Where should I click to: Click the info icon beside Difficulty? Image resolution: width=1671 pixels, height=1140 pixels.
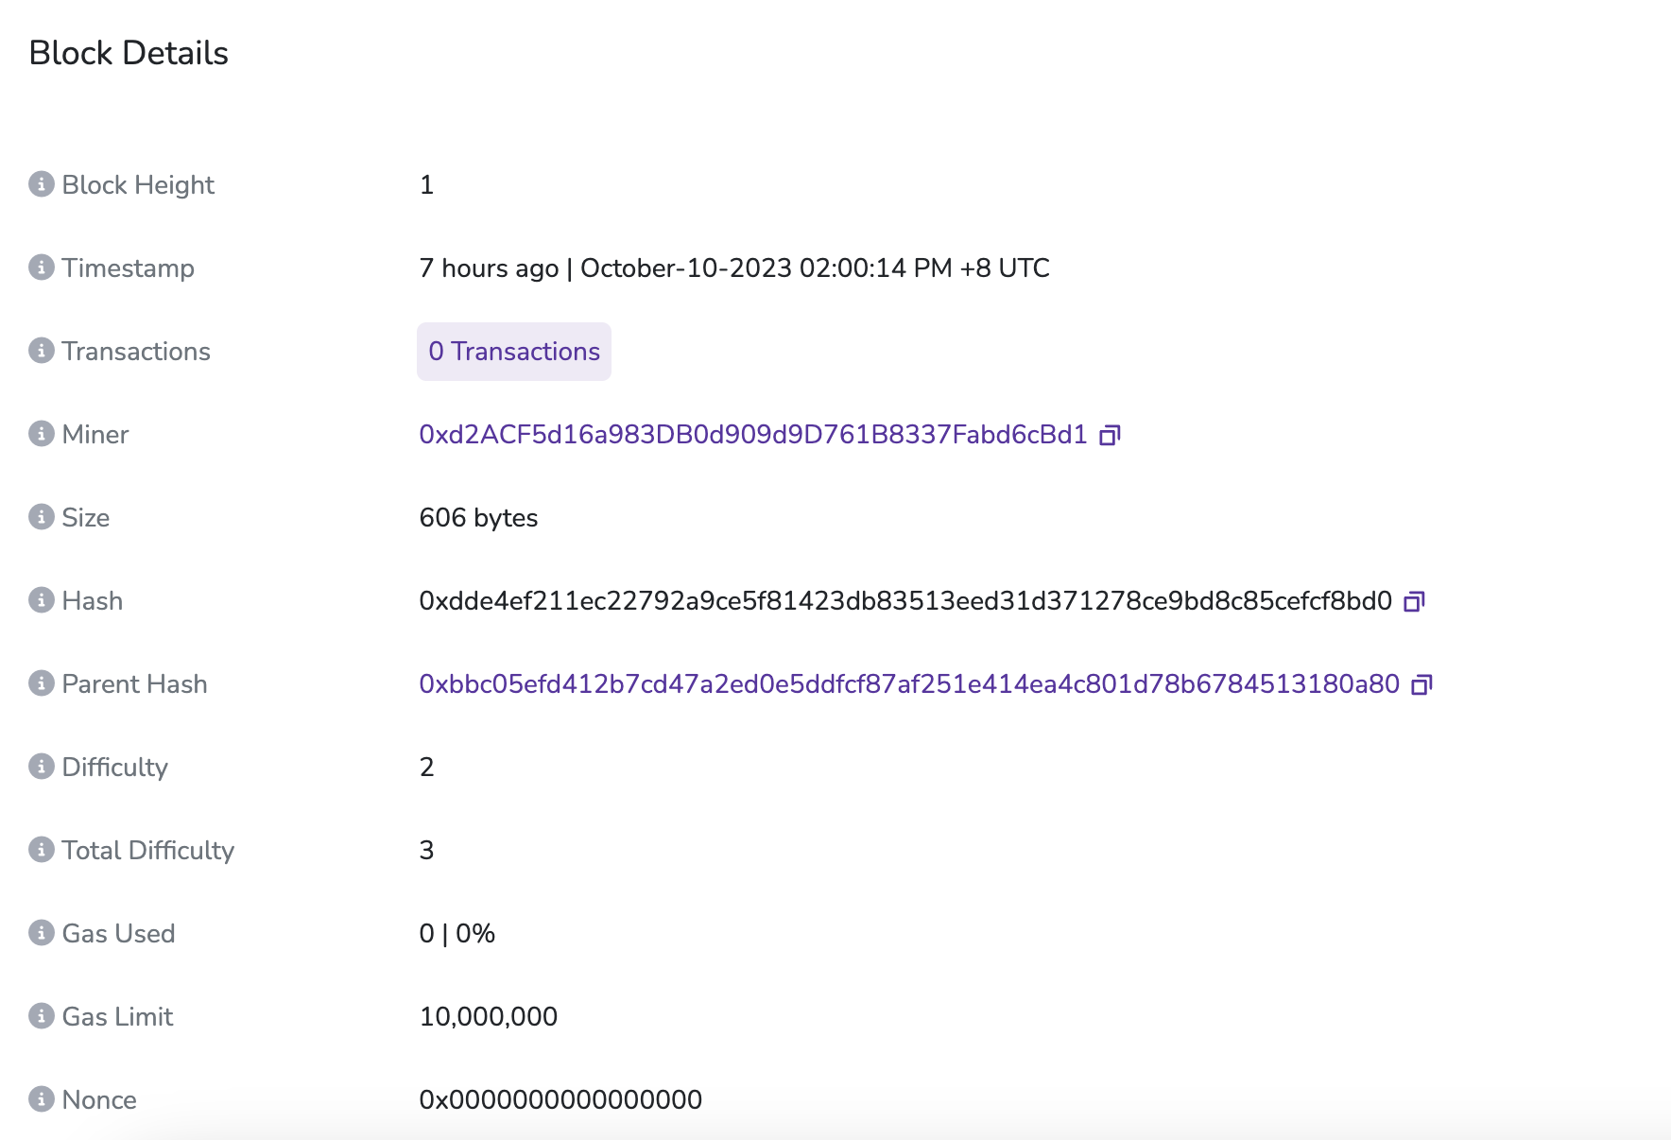41,767
